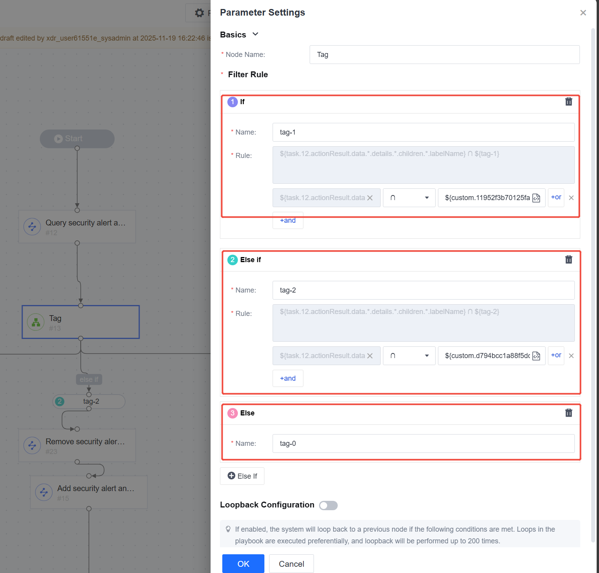Open variable picker for tag-1 custom value
This screenshot has height=573, width=599.
point(536,198)
